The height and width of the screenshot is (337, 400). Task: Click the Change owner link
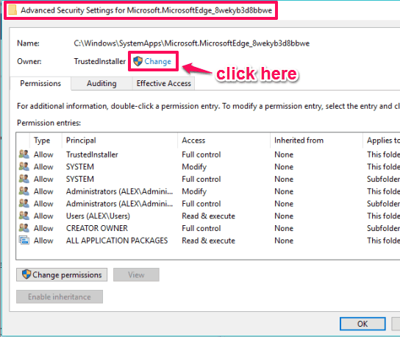click(x=157, y=61)
